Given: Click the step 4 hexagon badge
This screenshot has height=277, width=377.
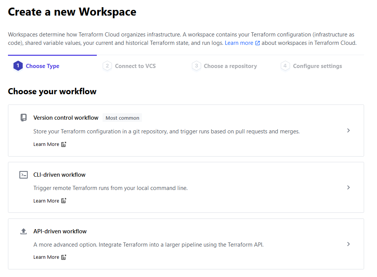Looking at the screenshot, I should pos(285,66).
